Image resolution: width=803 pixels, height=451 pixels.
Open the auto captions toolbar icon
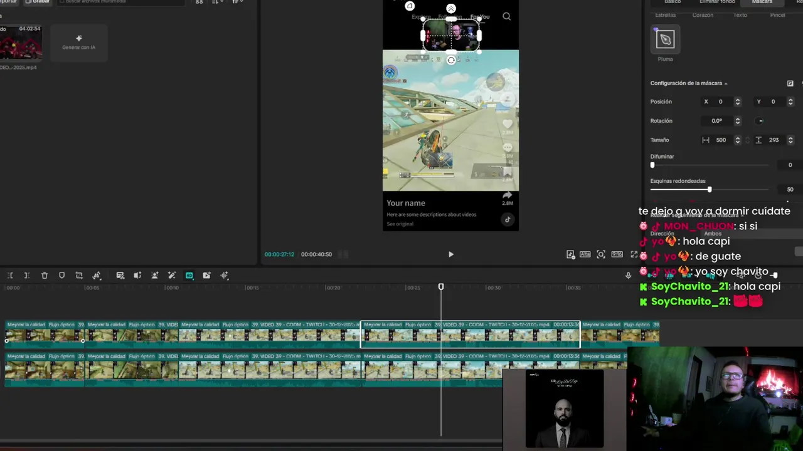pyautogui.click(x=120, y=276)
